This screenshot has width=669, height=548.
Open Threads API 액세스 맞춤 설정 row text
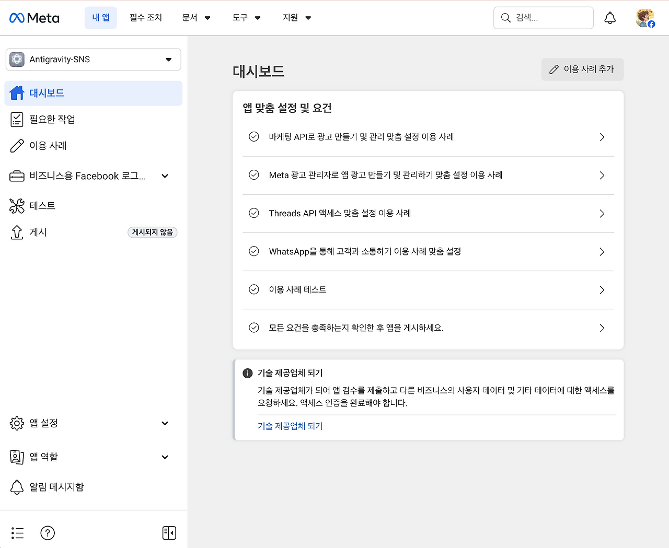340,213
